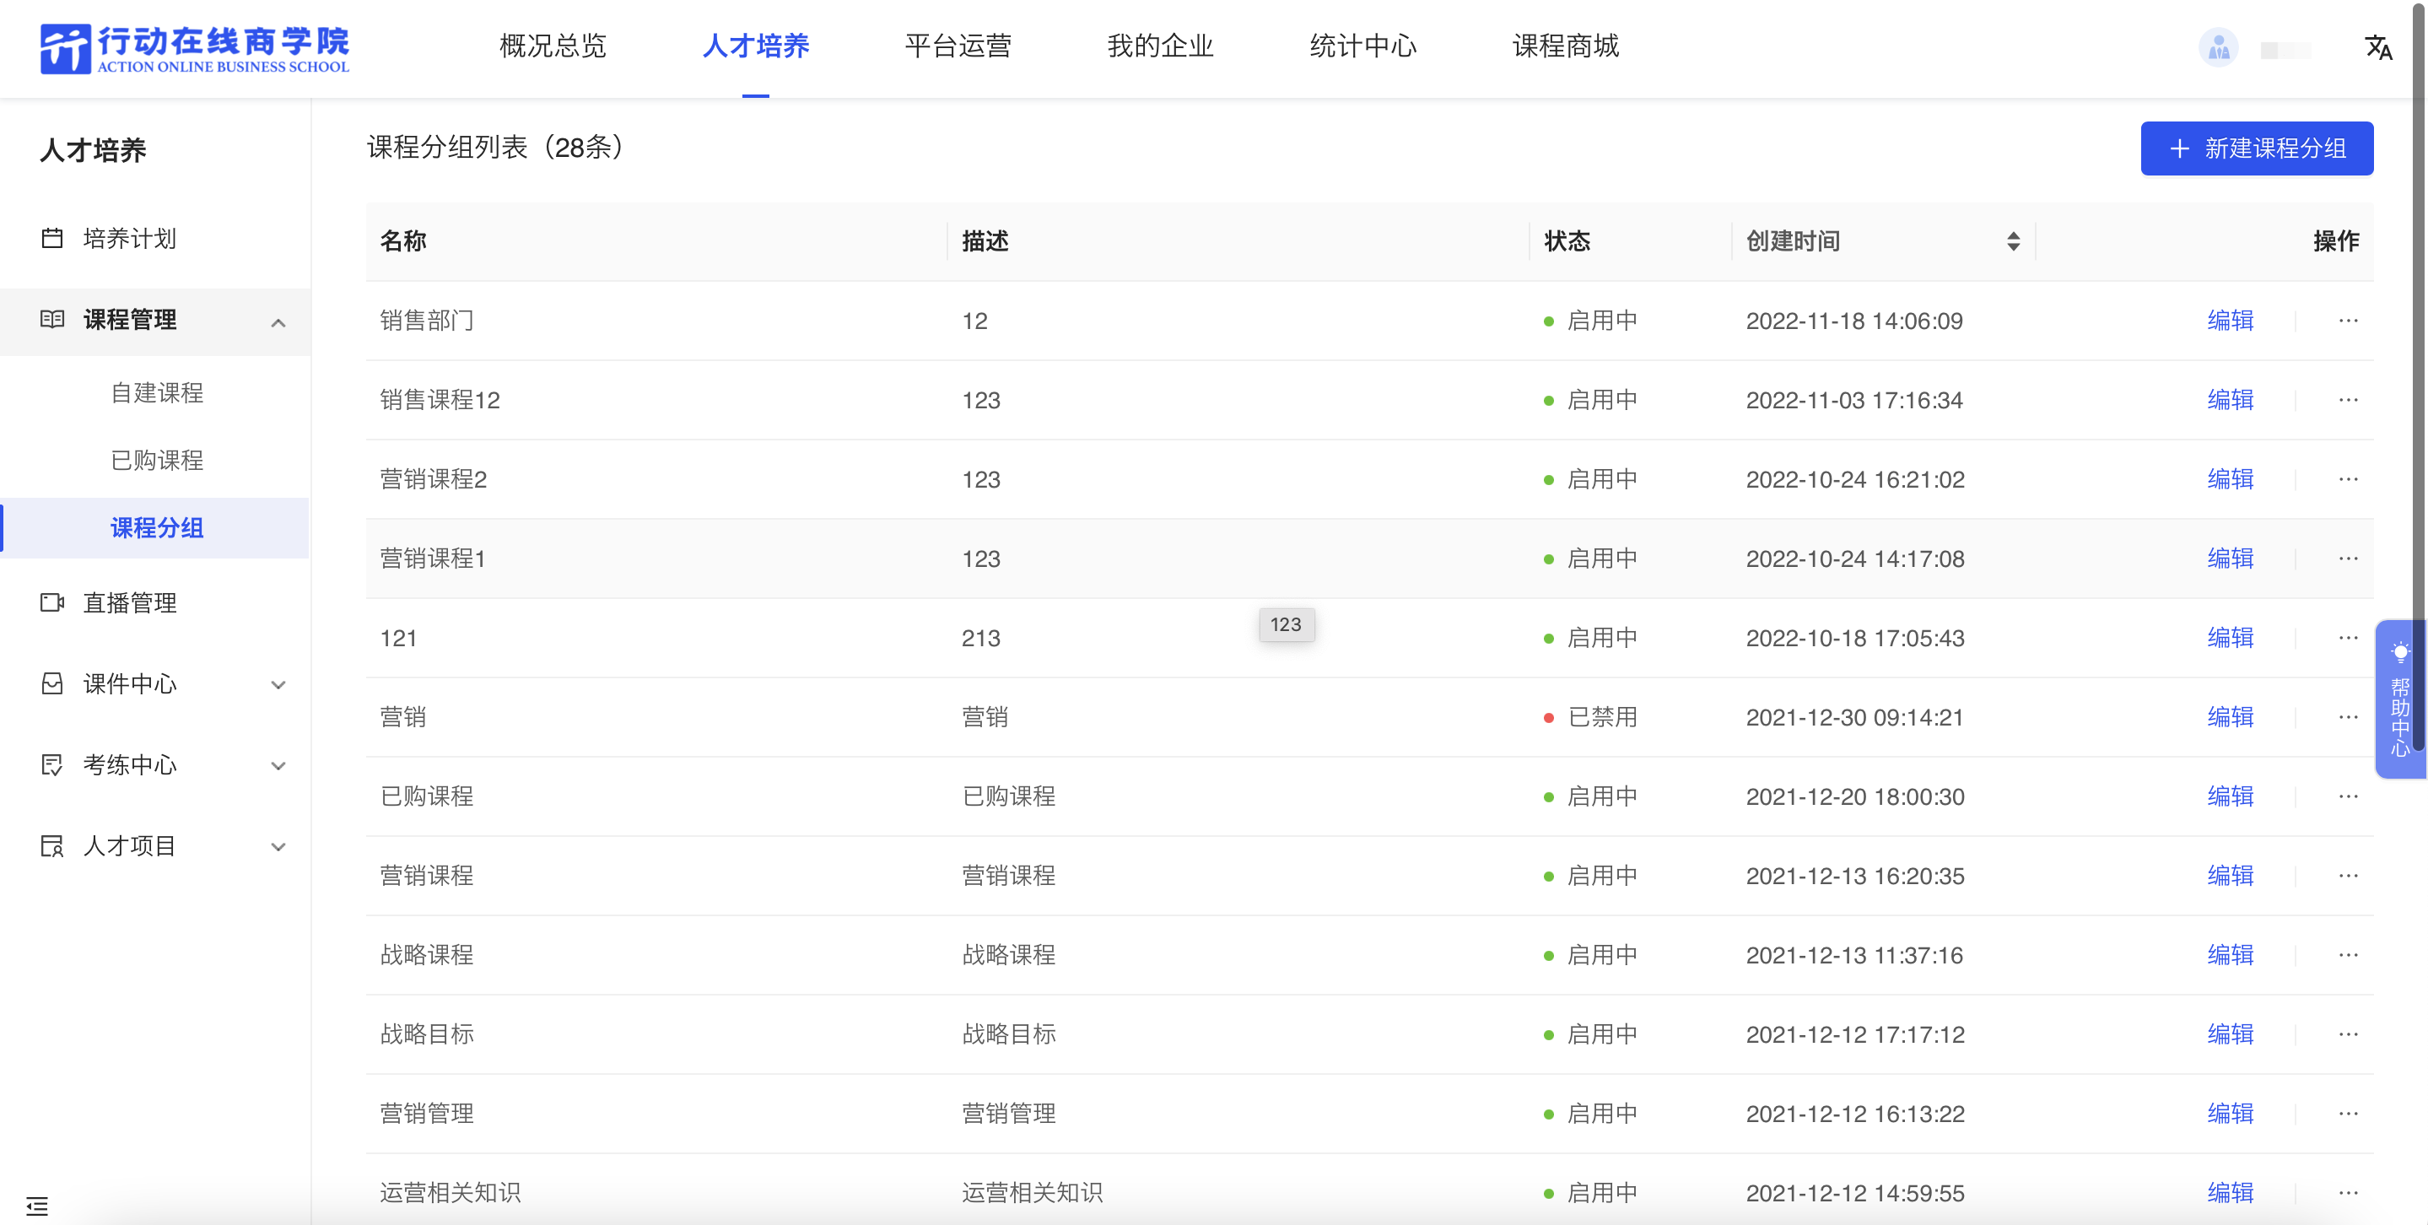Edit the 销售课程12 group
The image size is (2428, 1225).
tap(2230, 400)
